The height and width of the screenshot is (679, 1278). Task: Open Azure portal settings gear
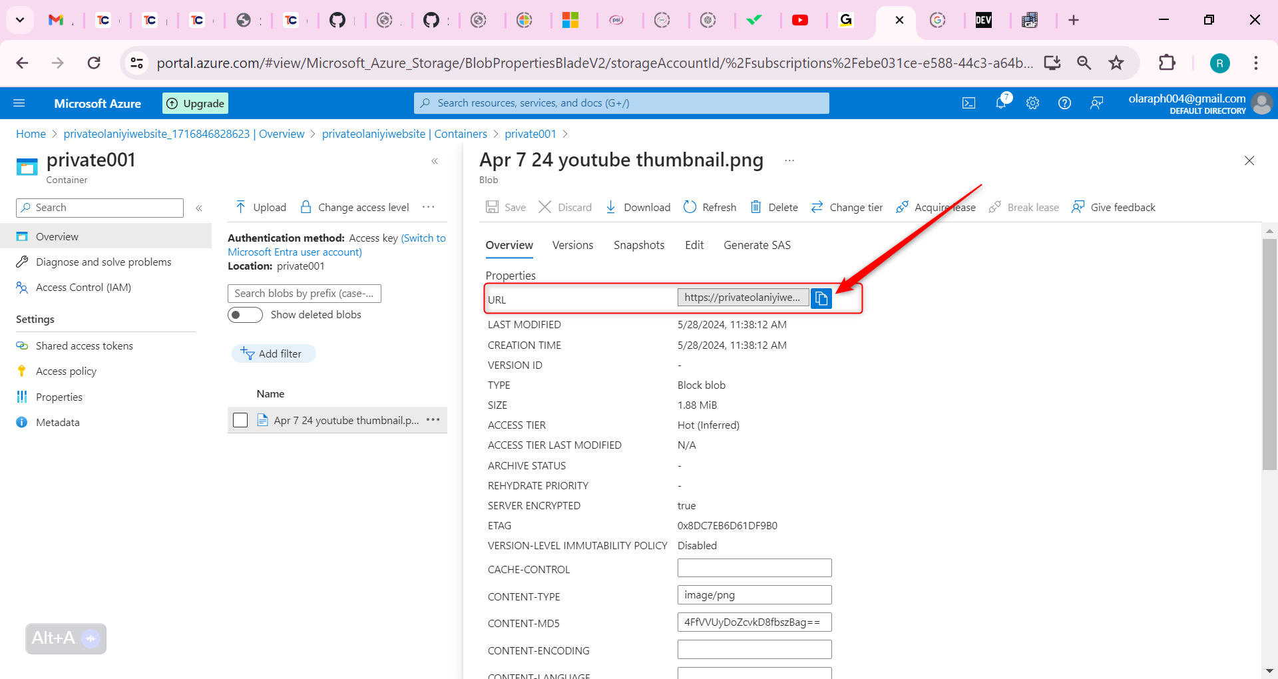click(x=1032, y=103)
